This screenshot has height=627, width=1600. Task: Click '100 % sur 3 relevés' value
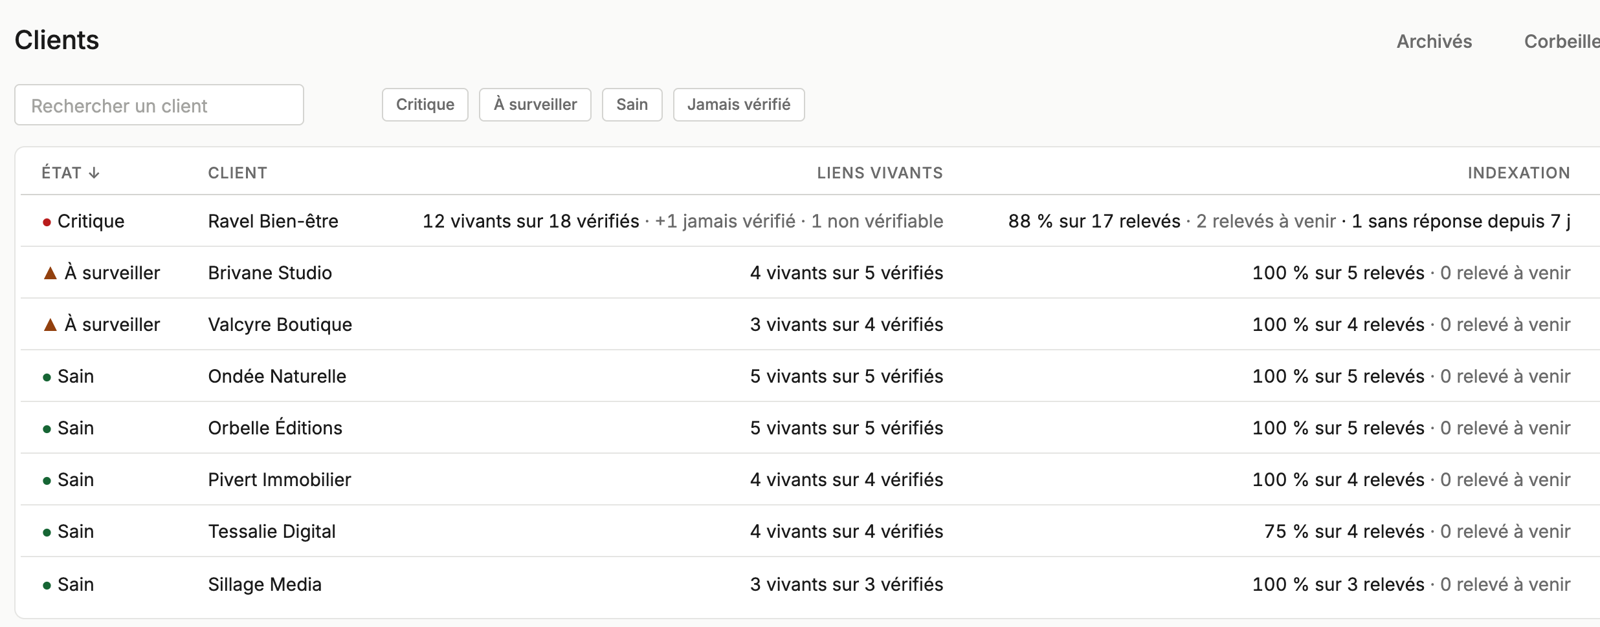(x=1339, y=584)
